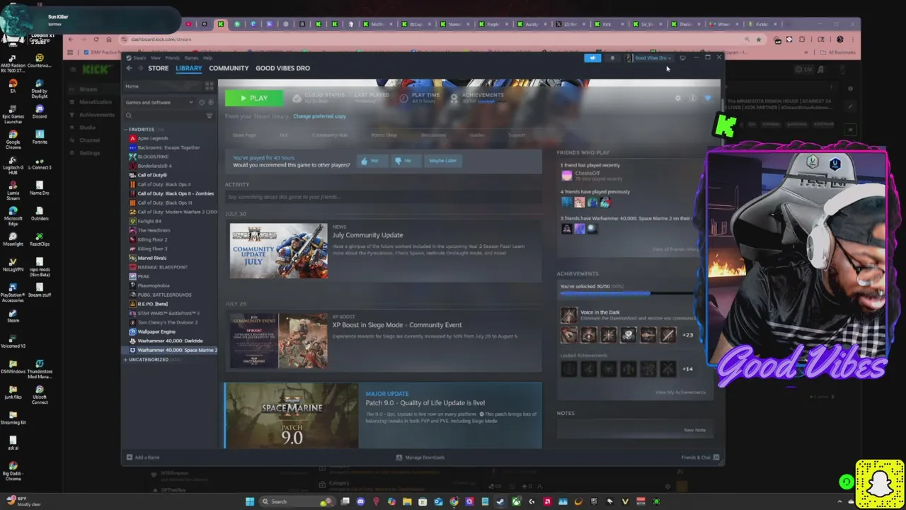The width and height of the screenshot is (906, 510).
Task: Select Killing Floor 3 in the library
Action: [152, 249]
